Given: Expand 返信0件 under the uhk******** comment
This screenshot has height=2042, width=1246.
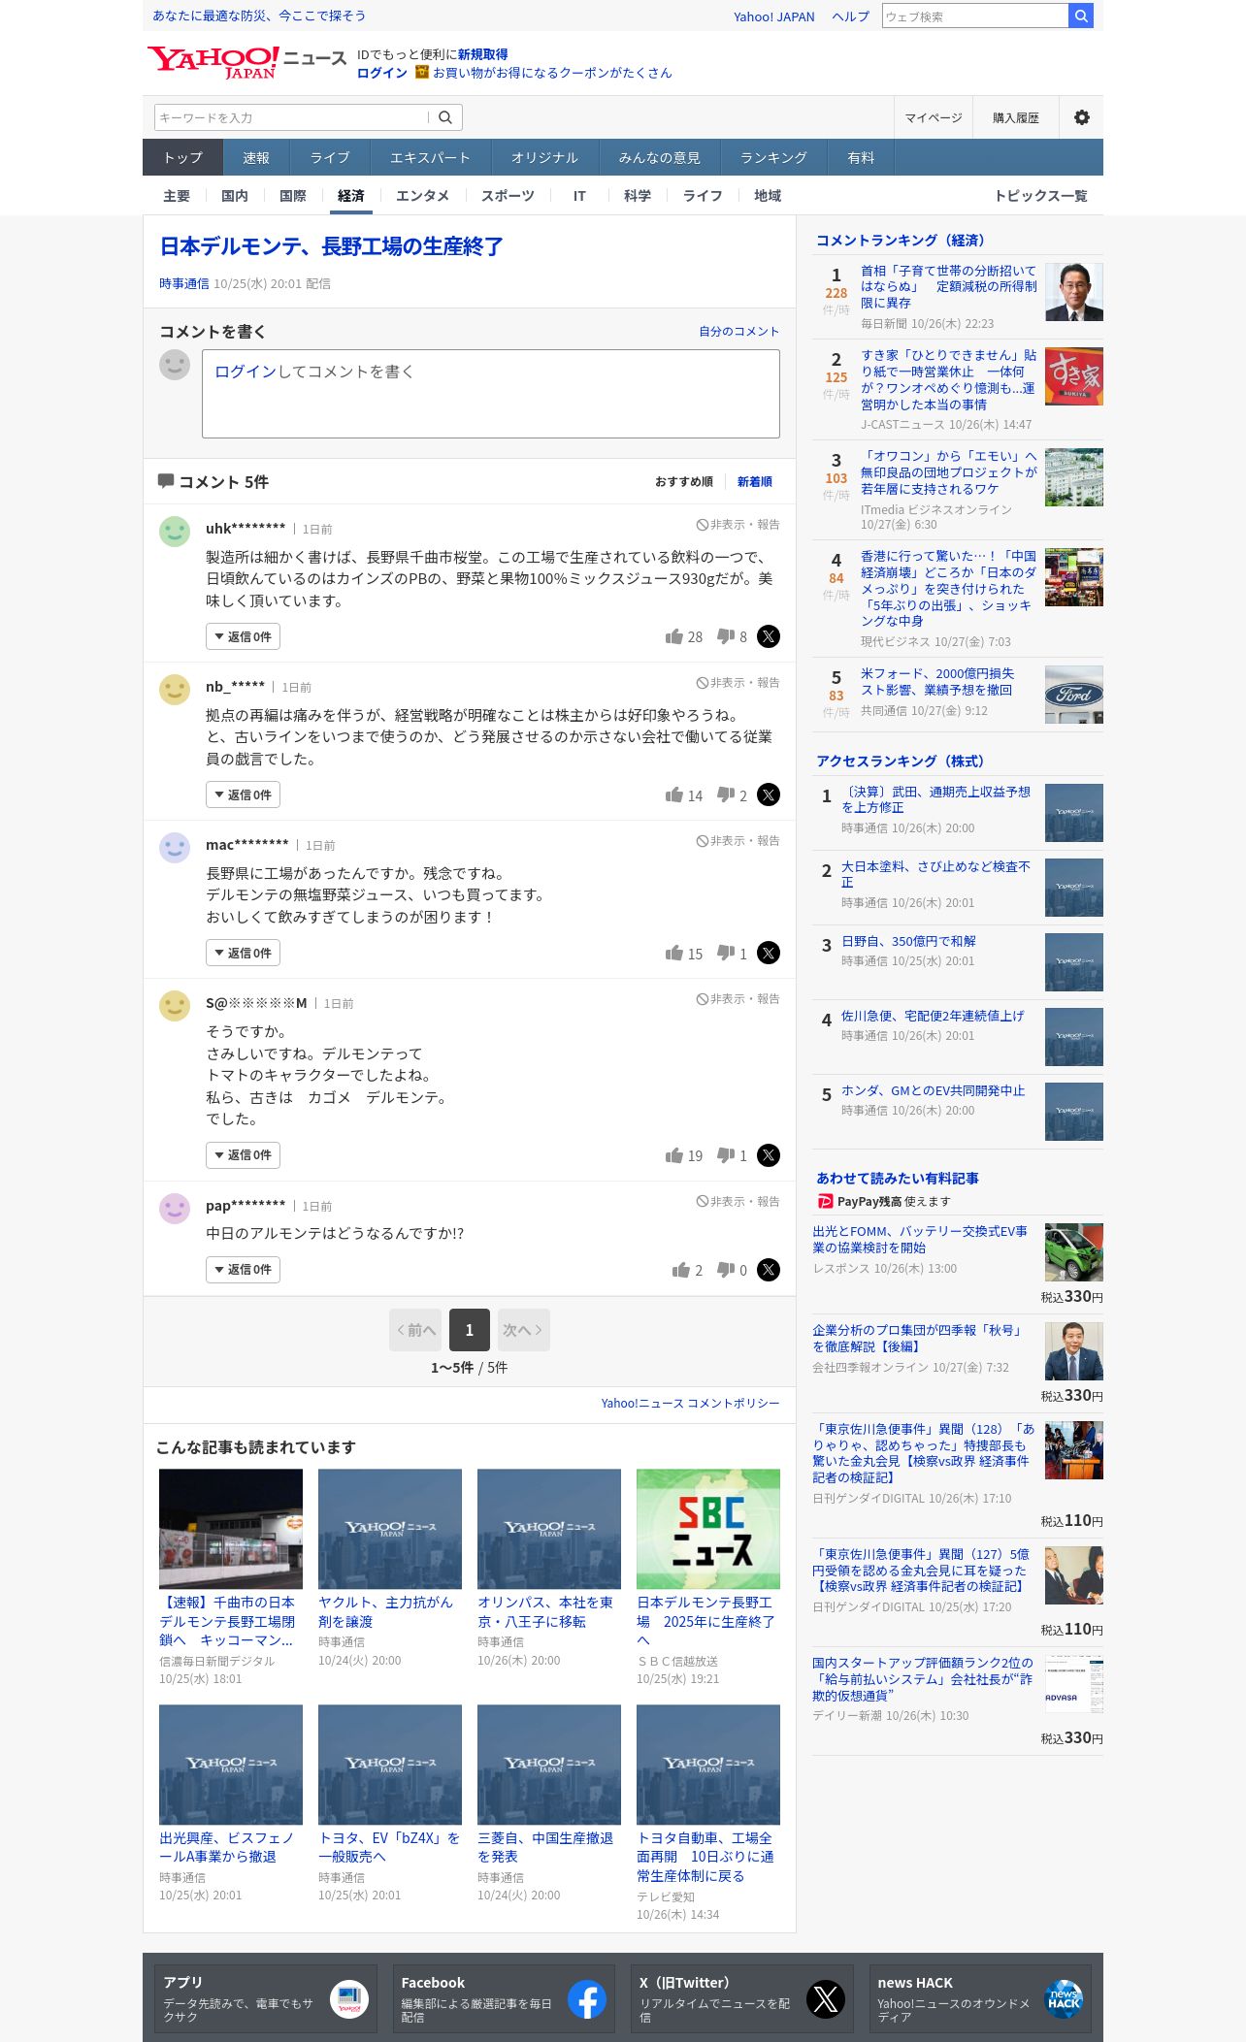Looking at the screenshot, I should pos(243,636).
